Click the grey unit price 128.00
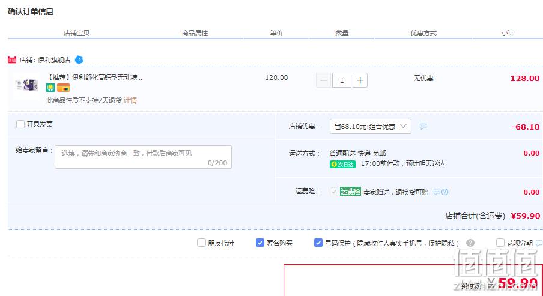The image size is (543, 296). [x=276, y=77]
